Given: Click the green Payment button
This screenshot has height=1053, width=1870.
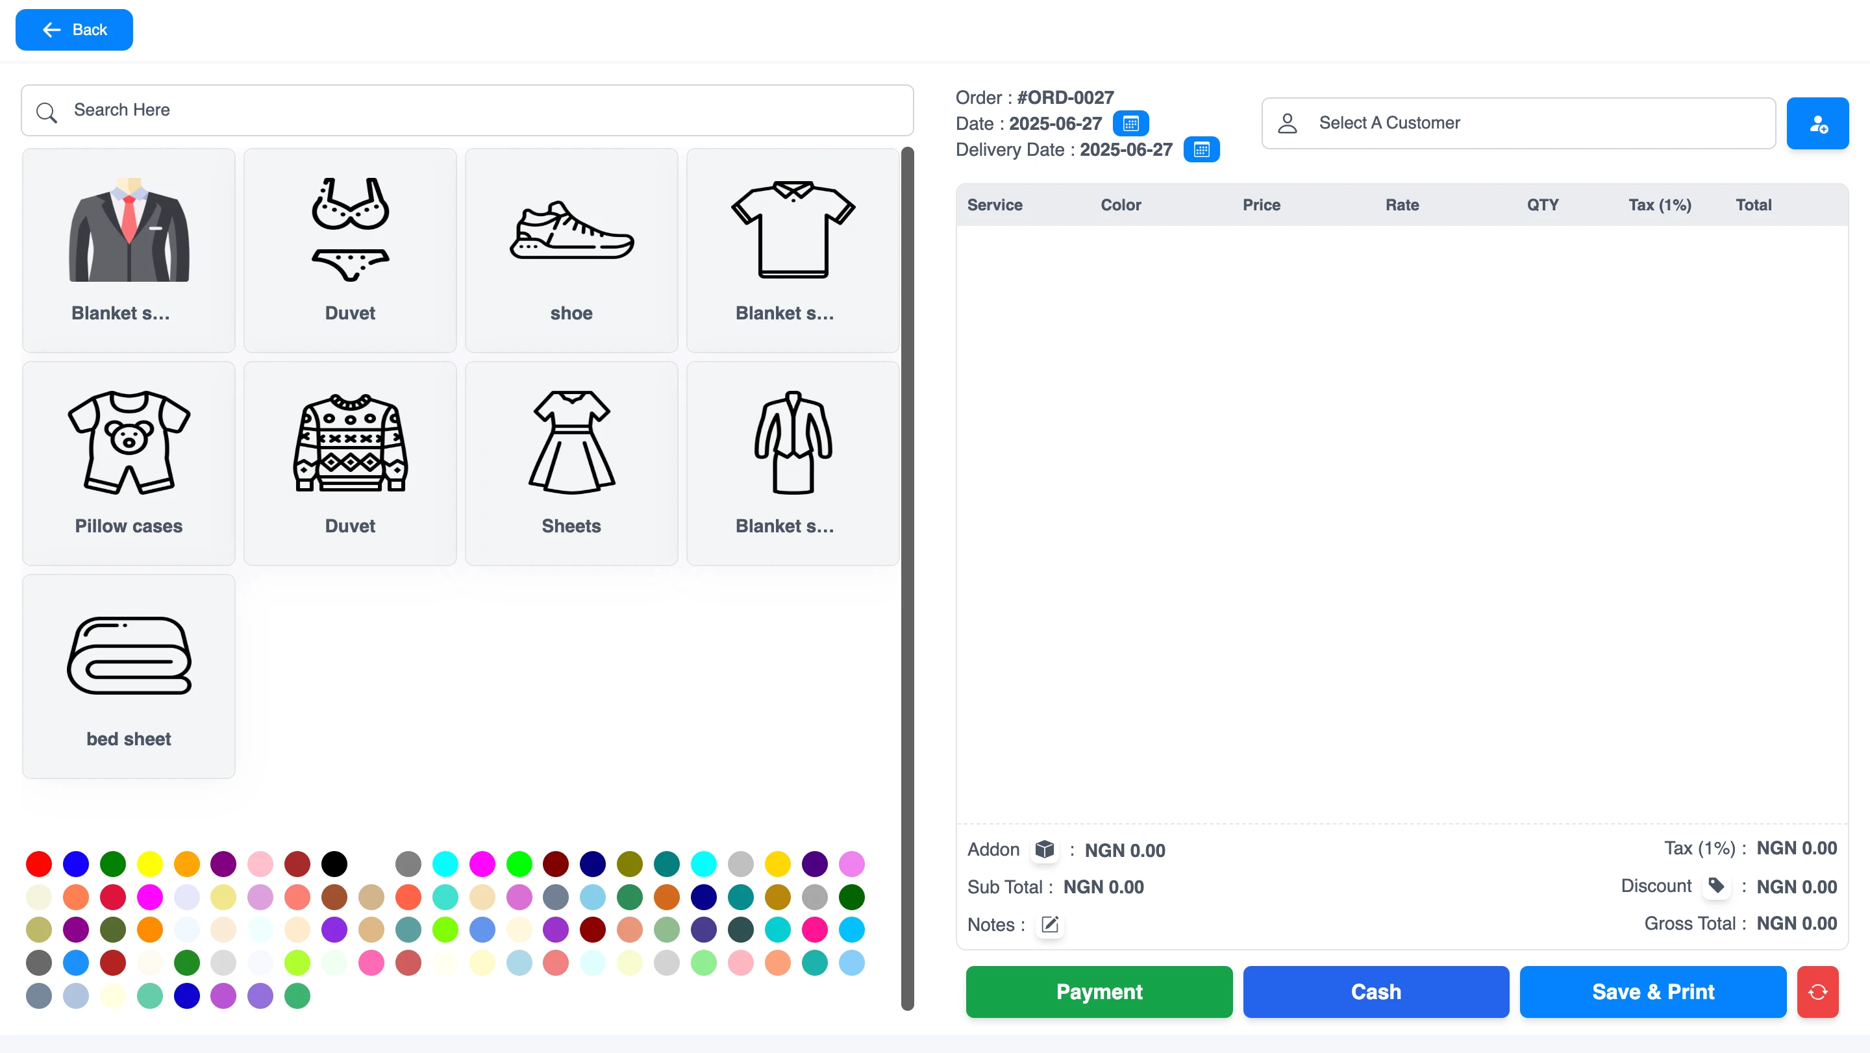Looking at the screenshot, I should pos(1099,991).
